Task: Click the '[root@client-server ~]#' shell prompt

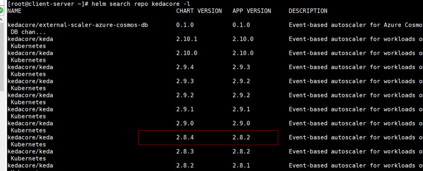Action: [48, 4]
